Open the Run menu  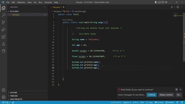click(x=40, y=2)
